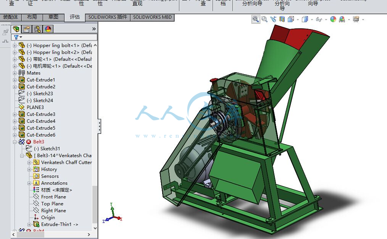The width and height of the screenshot is (387, 239).
Task: Select the Zoom to Area tool
Action: 264,19
